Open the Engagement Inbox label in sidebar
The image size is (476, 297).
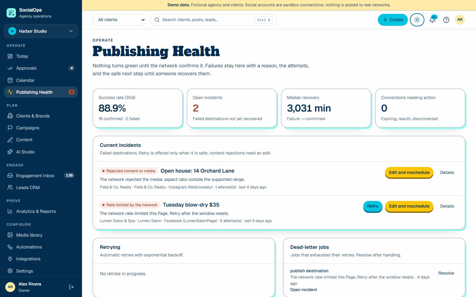click(35, 176)
